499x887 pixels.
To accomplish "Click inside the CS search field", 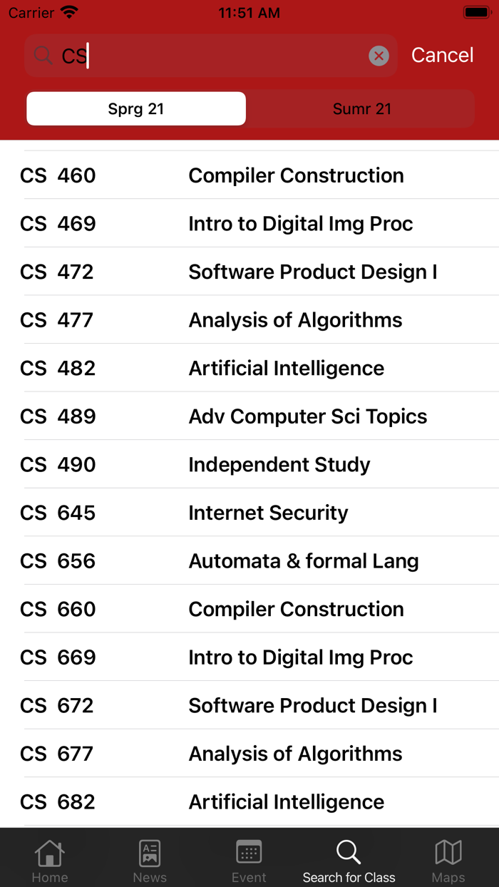I will coord(214,56).
